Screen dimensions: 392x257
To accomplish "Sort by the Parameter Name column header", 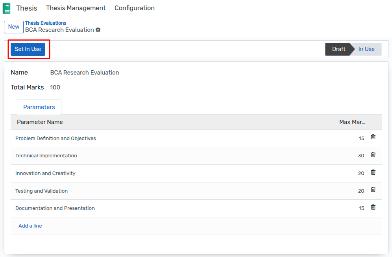I will pyautogui.click(x=40, y=122).
